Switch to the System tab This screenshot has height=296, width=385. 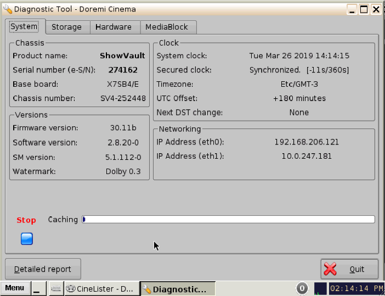(24, 26)
